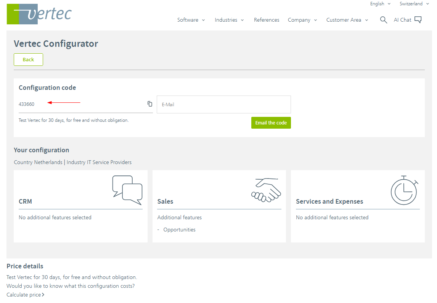The image size is (437, 303).
Task: Click the AI Chat speech bubble icon
Action: click(x=418, y=20)
